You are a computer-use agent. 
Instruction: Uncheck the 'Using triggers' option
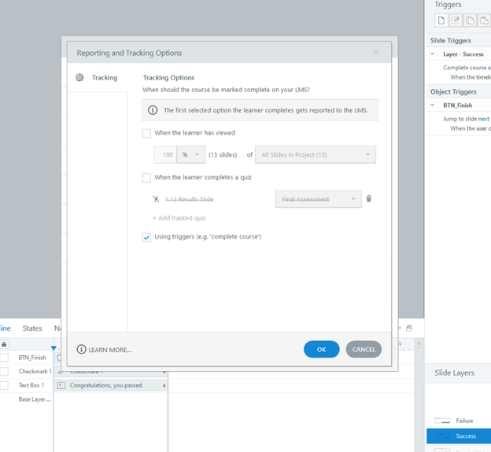(x=146, y=237)
